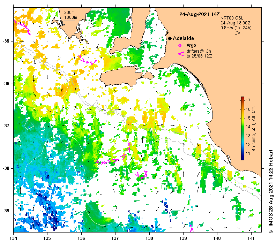Click the '-35' latitude axis label

[x=6, y=41]
